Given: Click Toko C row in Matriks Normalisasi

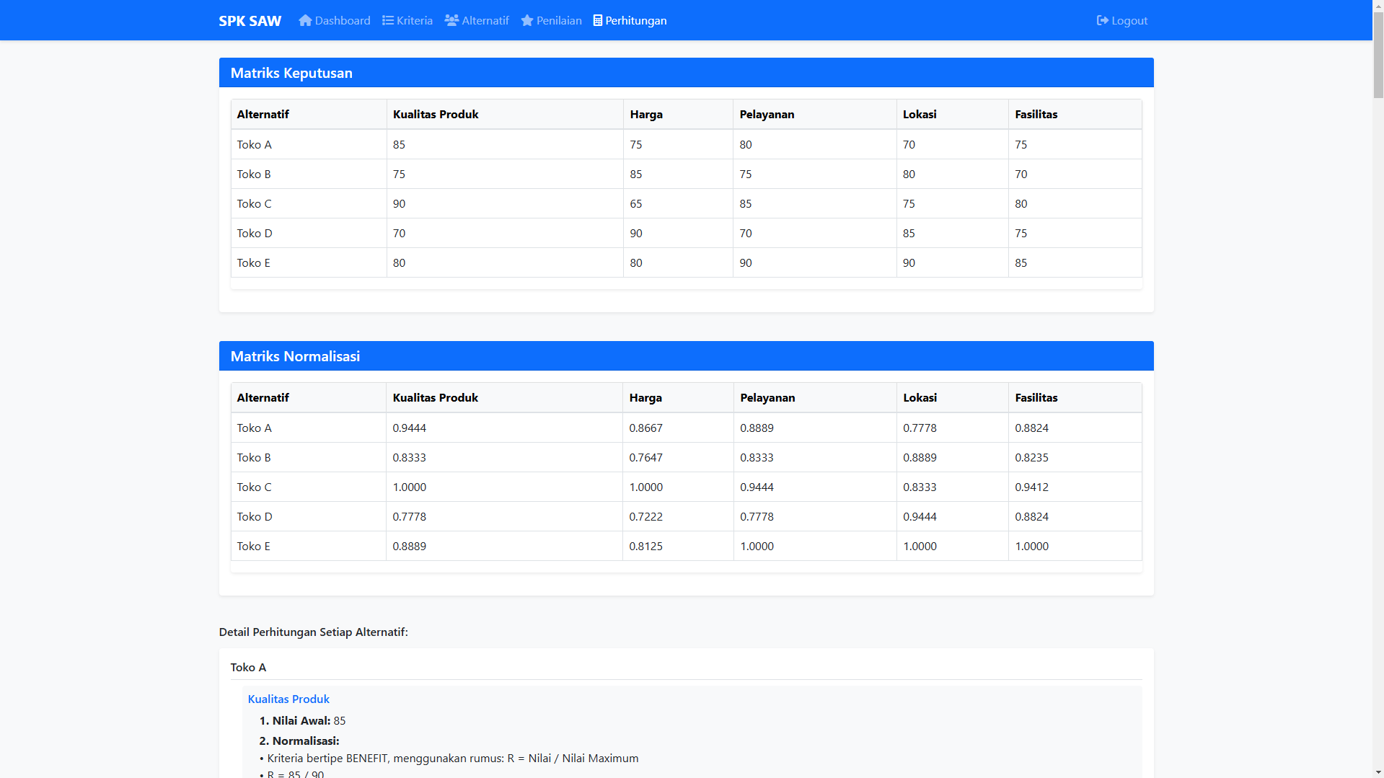Looking at the screenshot, I should 687,487.
